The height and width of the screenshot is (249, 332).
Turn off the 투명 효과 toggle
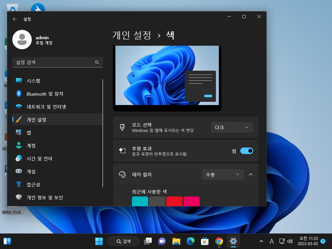click(x=247, y=151)
